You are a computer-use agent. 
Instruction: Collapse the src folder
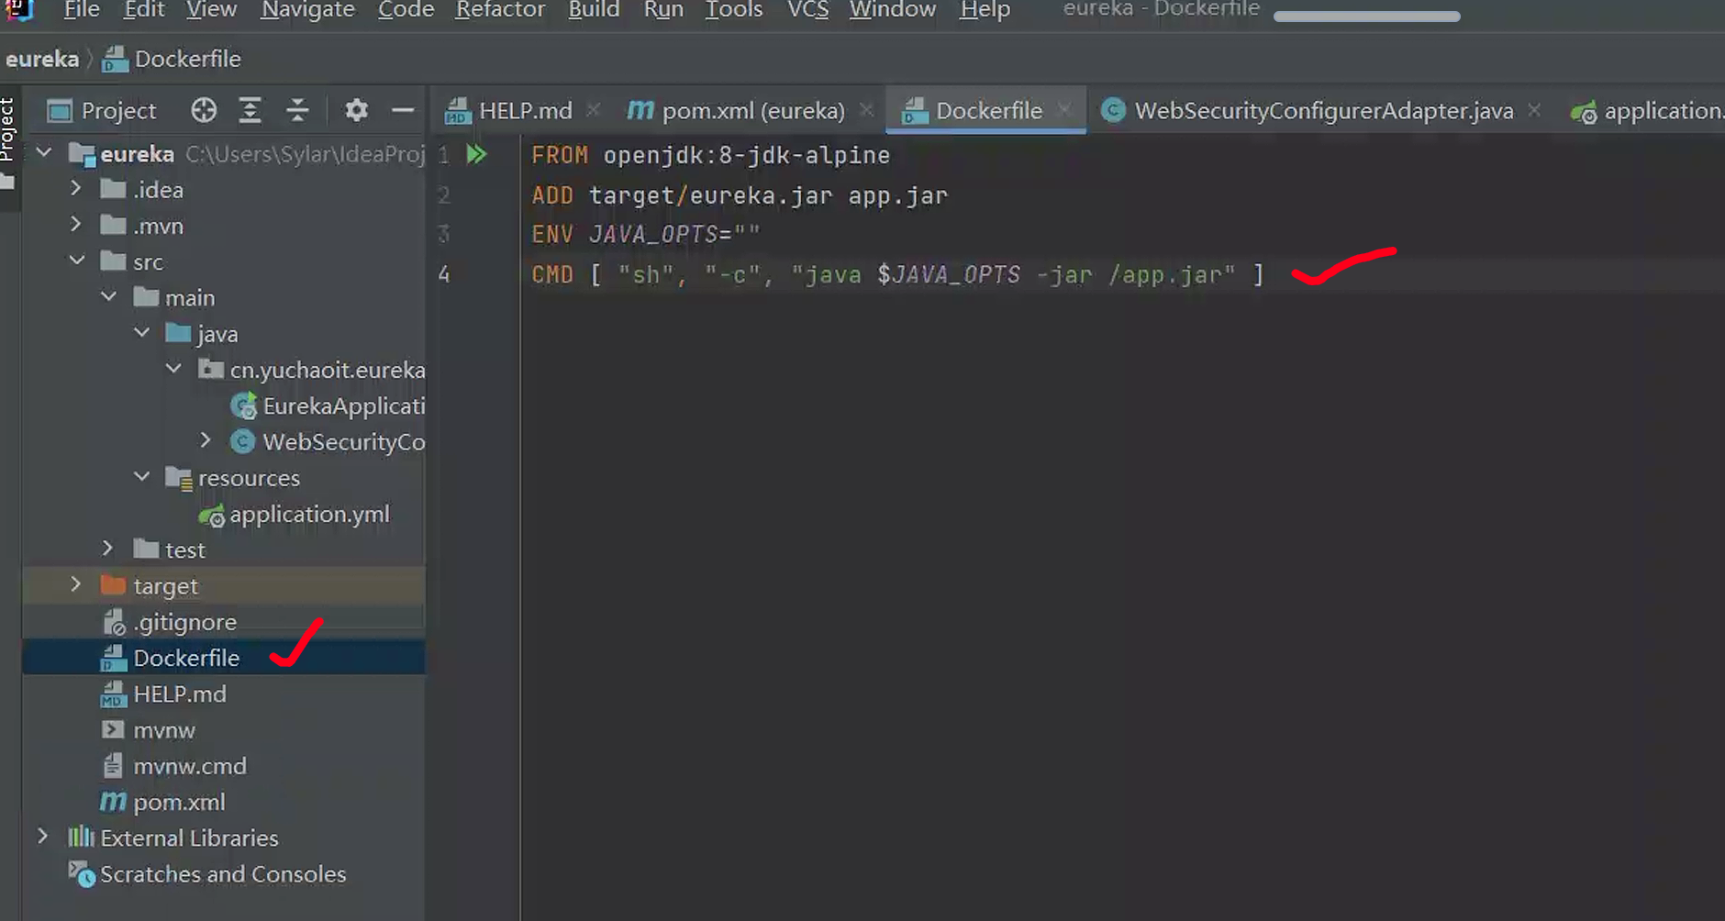[76, 261]
